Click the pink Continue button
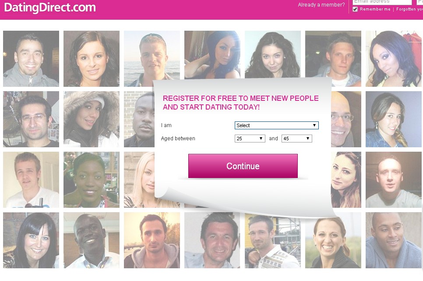 click(x=243, y=166)
